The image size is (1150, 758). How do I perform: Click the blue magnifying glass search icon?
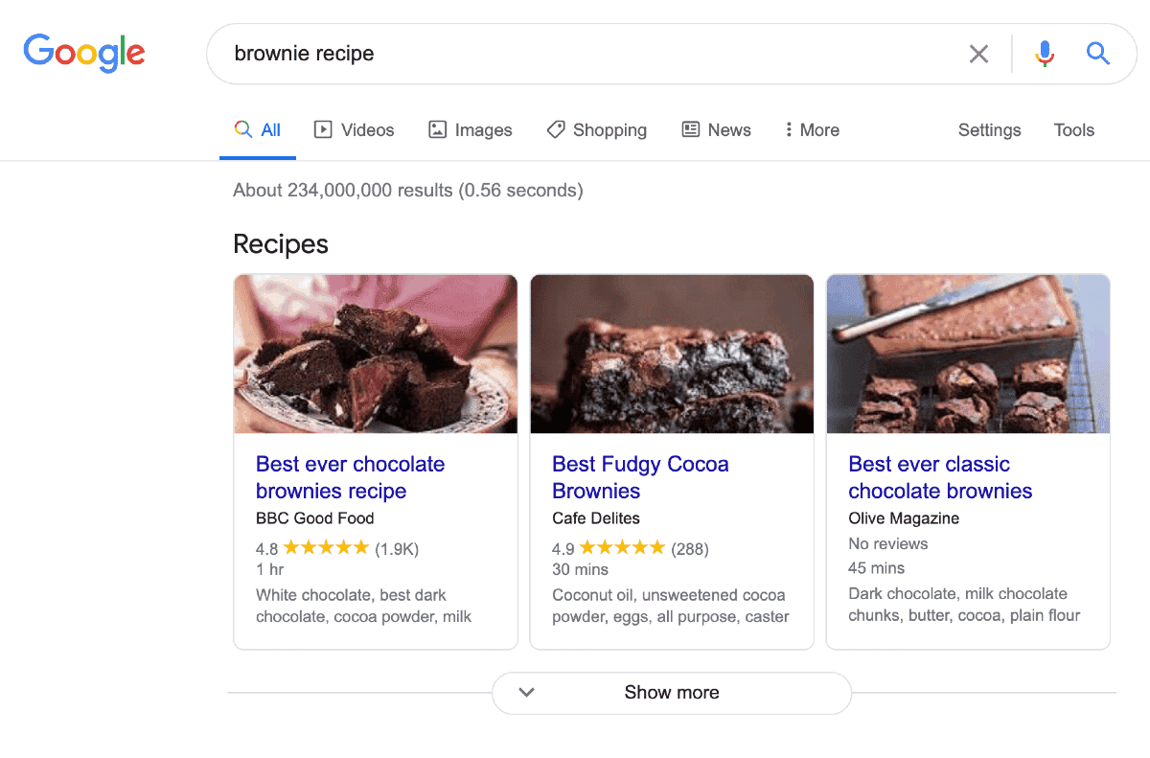click(x=1098, y=54)
